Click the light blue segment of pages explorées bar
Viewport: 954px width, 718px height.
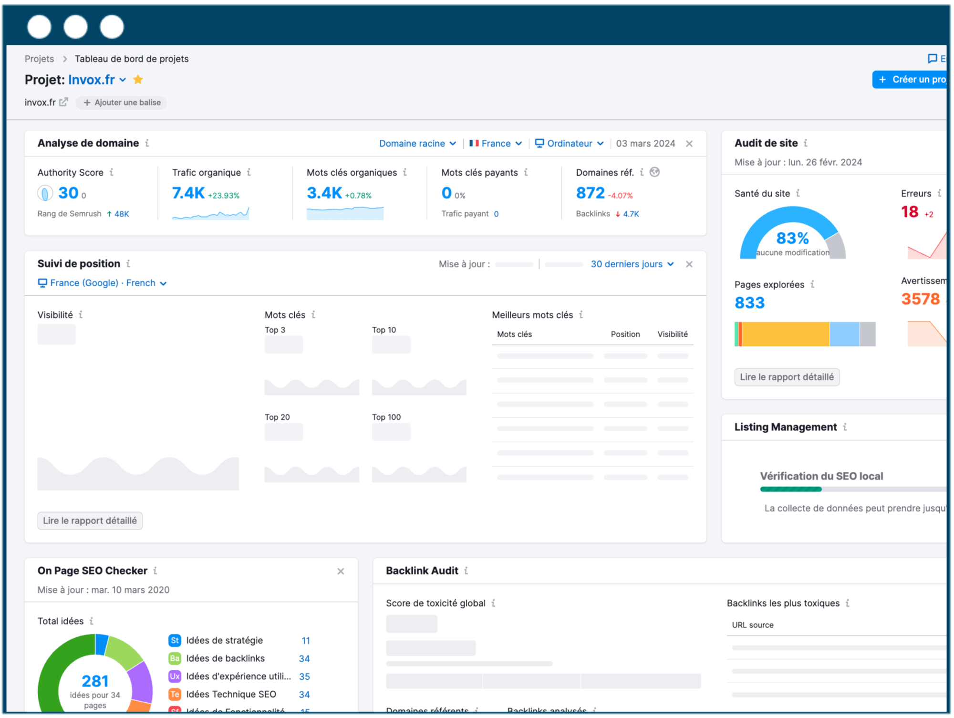coord(844,334)
